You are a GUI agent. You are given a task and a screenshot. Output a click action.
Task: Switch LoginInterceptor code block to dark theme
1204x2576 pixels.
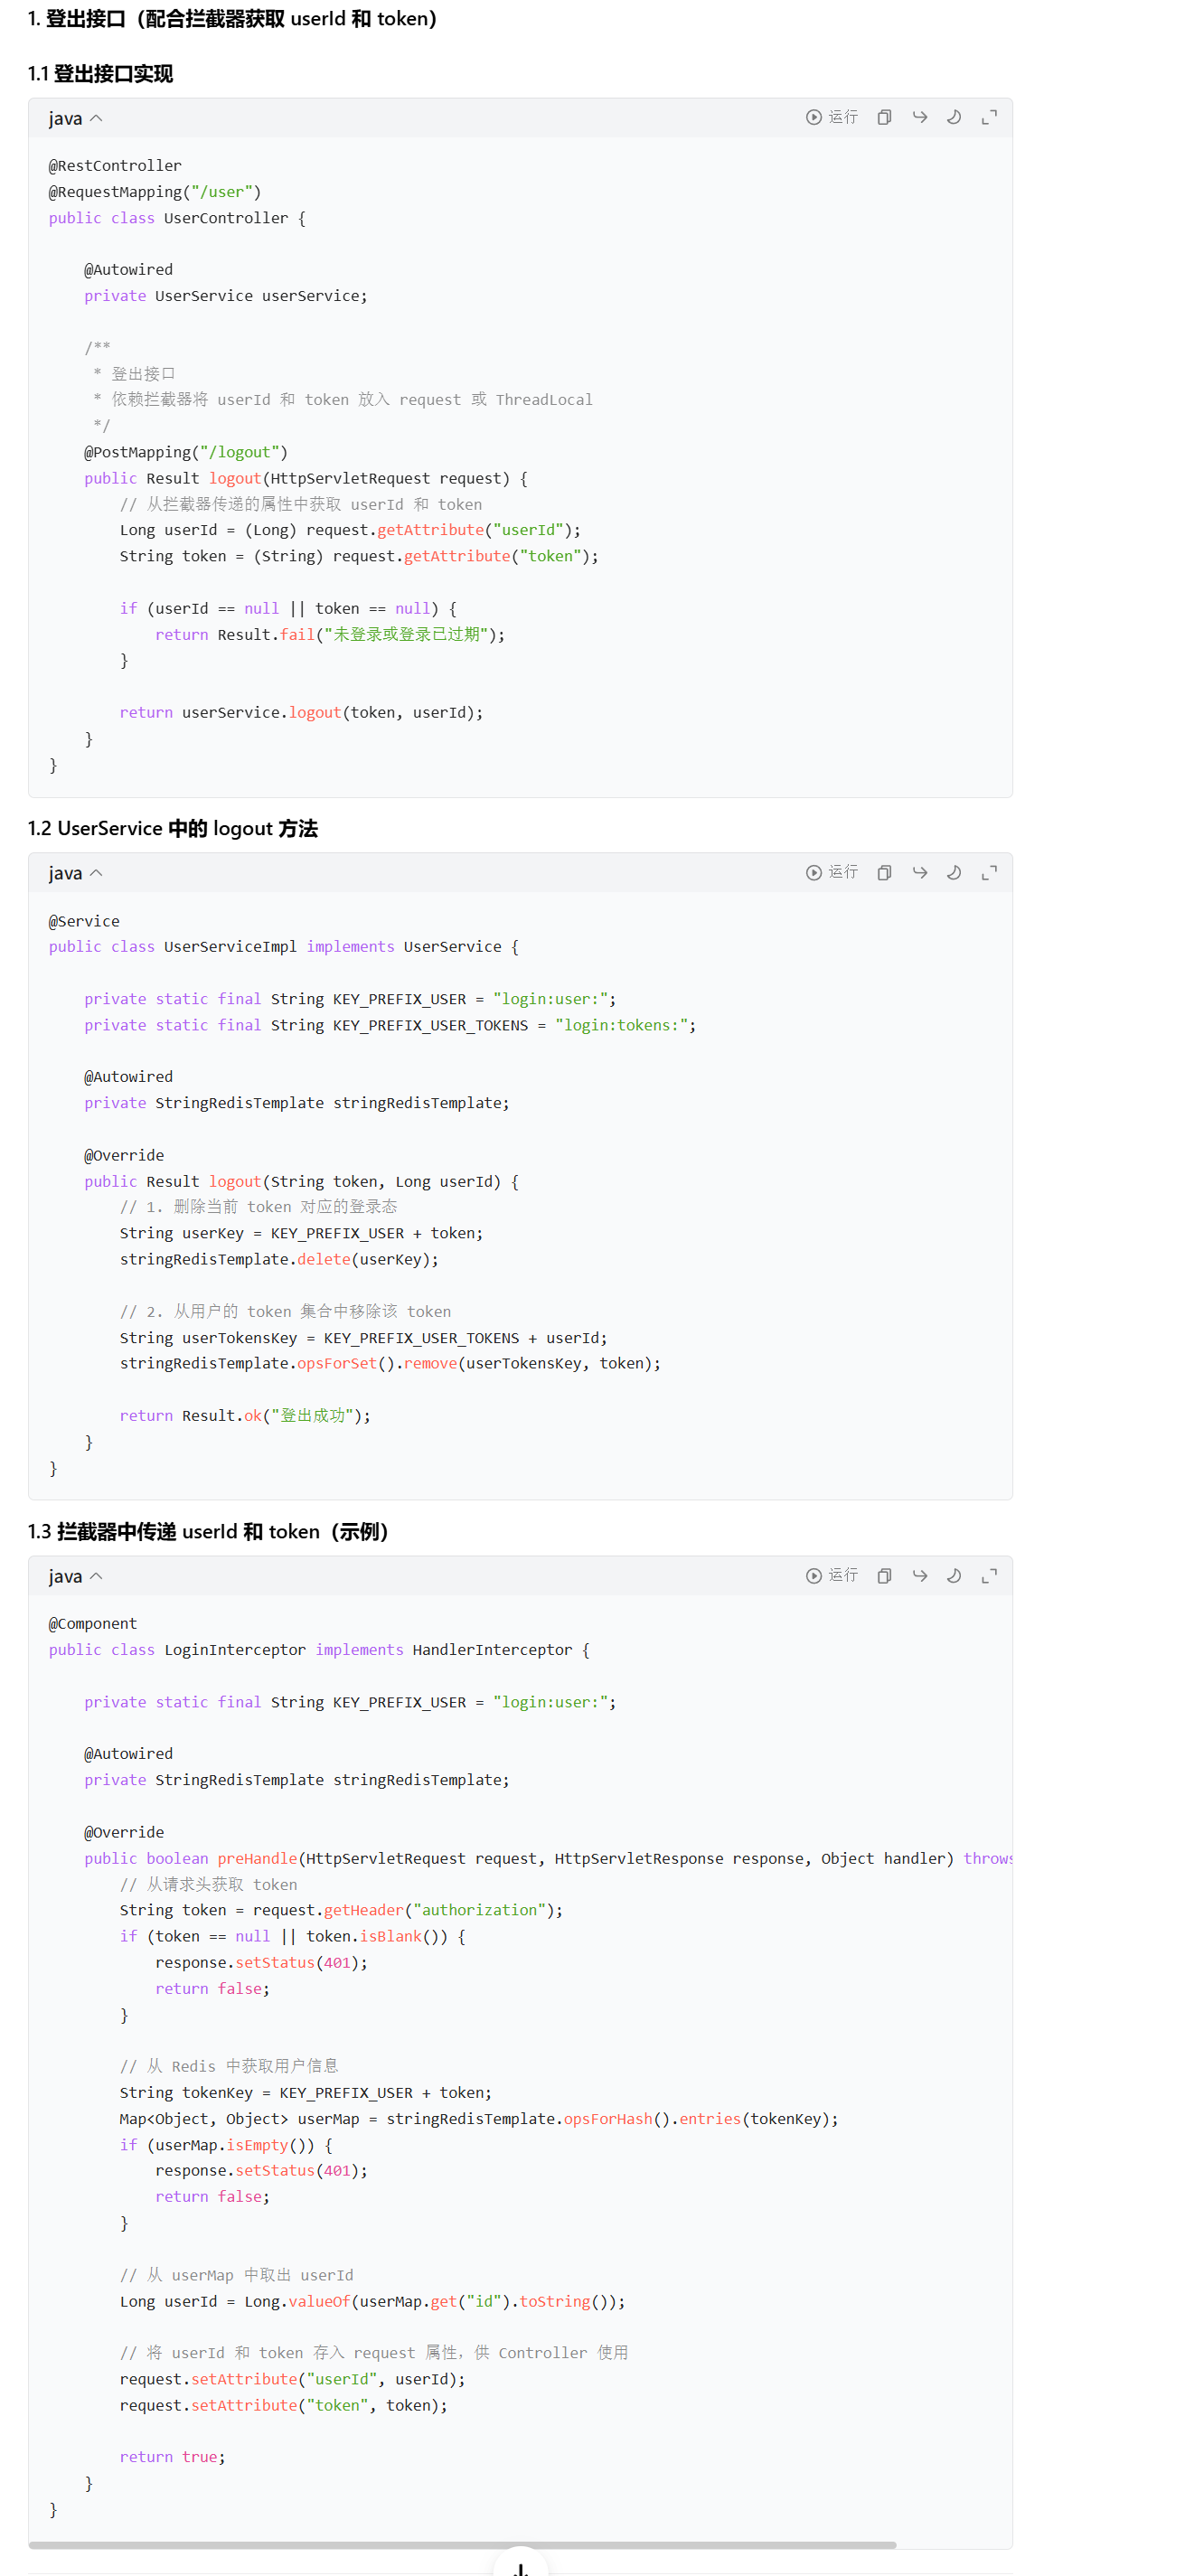coord(954,1575)
